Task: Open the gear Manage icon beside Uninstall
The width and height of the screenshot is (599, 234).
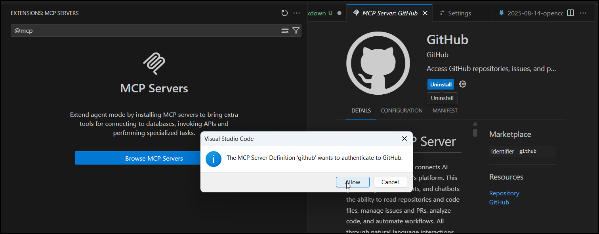Action: pyautogui.click(x=462, y=84)
